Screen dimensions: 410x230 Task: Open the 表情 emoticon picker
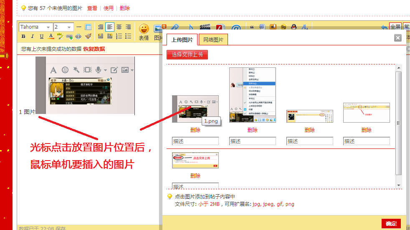click(144, 32)
